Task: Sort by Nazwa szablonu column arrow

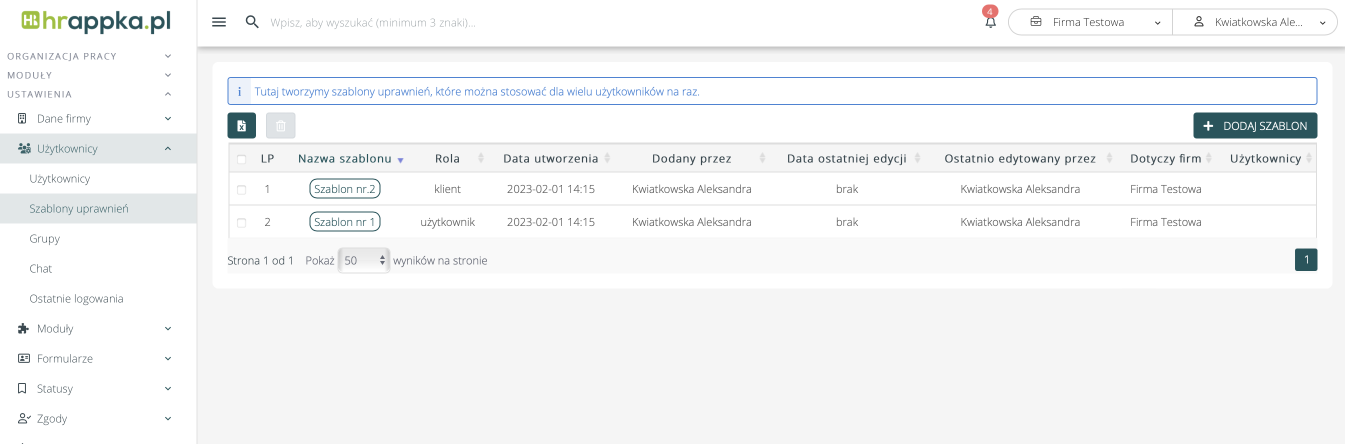Action: pos(400,160)
